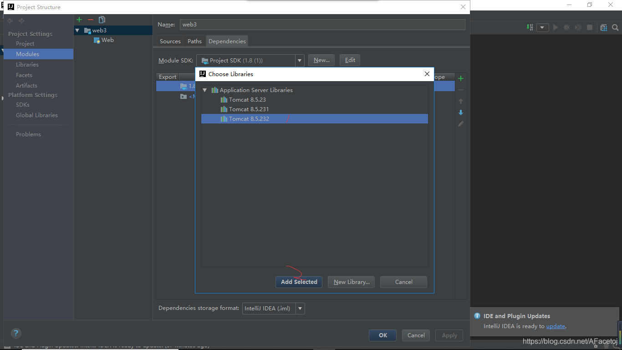Open Project Structure icon in main toolbar
This screenshot has width=622, height=350.
(x=604, y=27)
